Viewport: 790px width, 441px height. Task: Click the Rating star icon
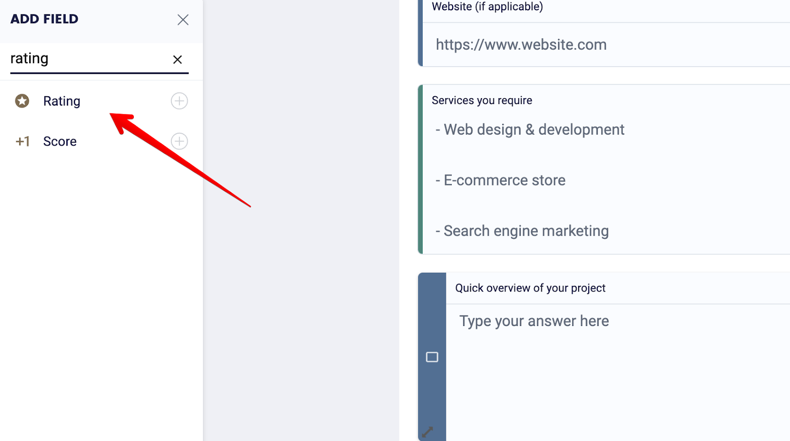click(x=22, y=101)
